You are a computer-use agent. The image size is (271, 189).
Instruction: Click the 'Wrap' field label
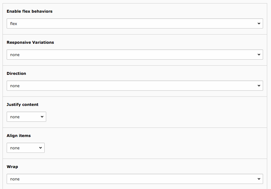tap(12, 167)
